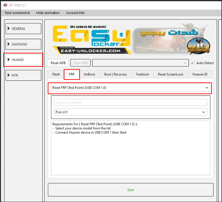Click the Easy Unlocker banner logo

[x=91, y=40]
